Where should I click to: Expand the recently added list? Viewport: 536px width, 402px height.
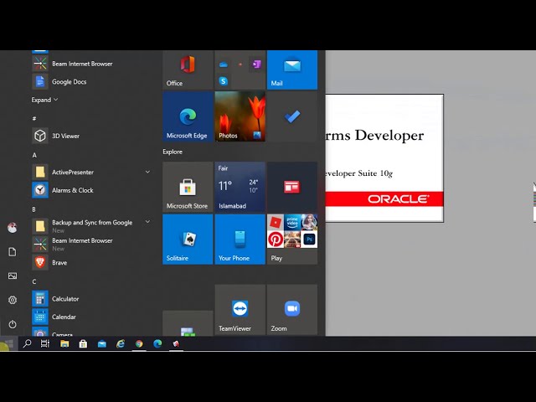[x=44, y=100]
